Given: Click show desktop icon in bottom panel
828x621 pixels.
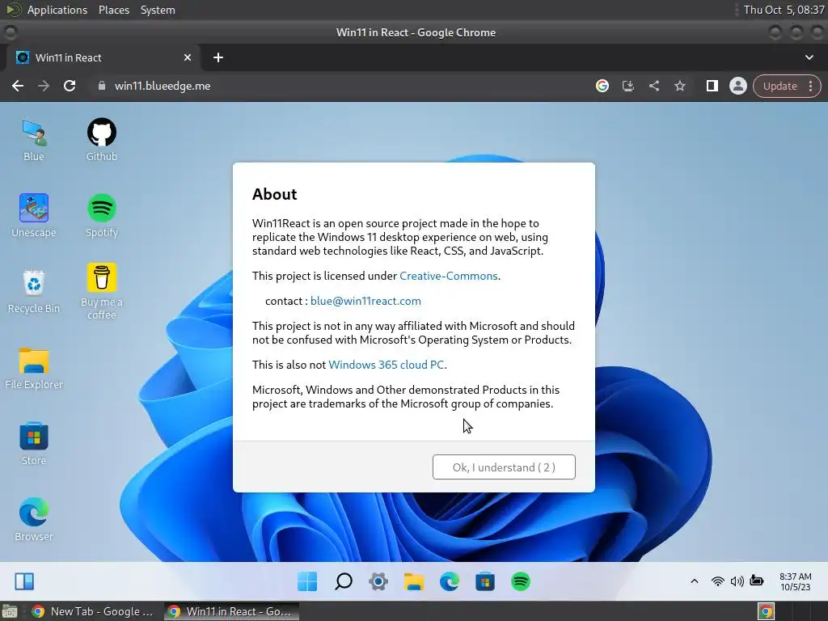Looking at the screenshot, I should (10, 611).
